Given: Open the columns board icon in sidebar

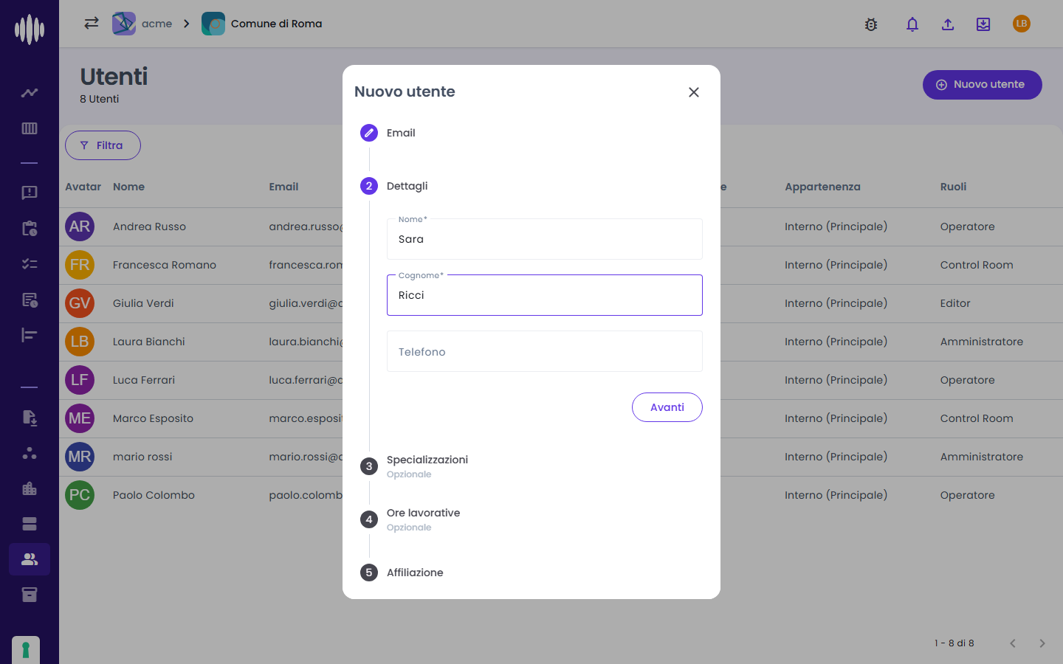Looking at the screenshot, I should click(30, 128).
